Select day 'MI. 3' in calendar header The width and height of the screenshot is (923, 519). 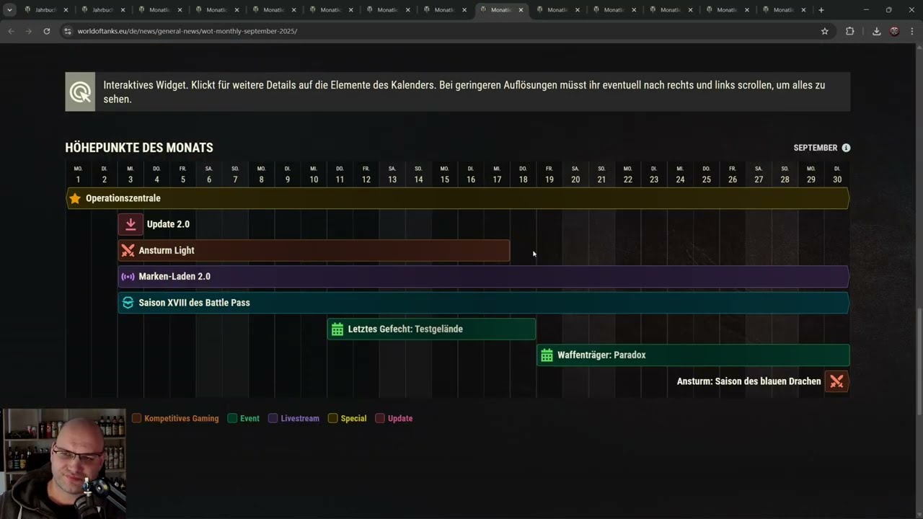click(131, 174)
